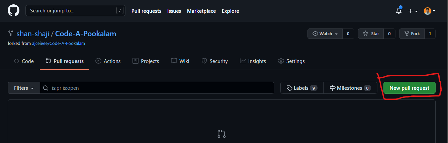Create a New pull request

click(410, 88)
